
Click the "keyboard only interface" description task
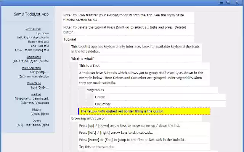[x=136, y=49]
